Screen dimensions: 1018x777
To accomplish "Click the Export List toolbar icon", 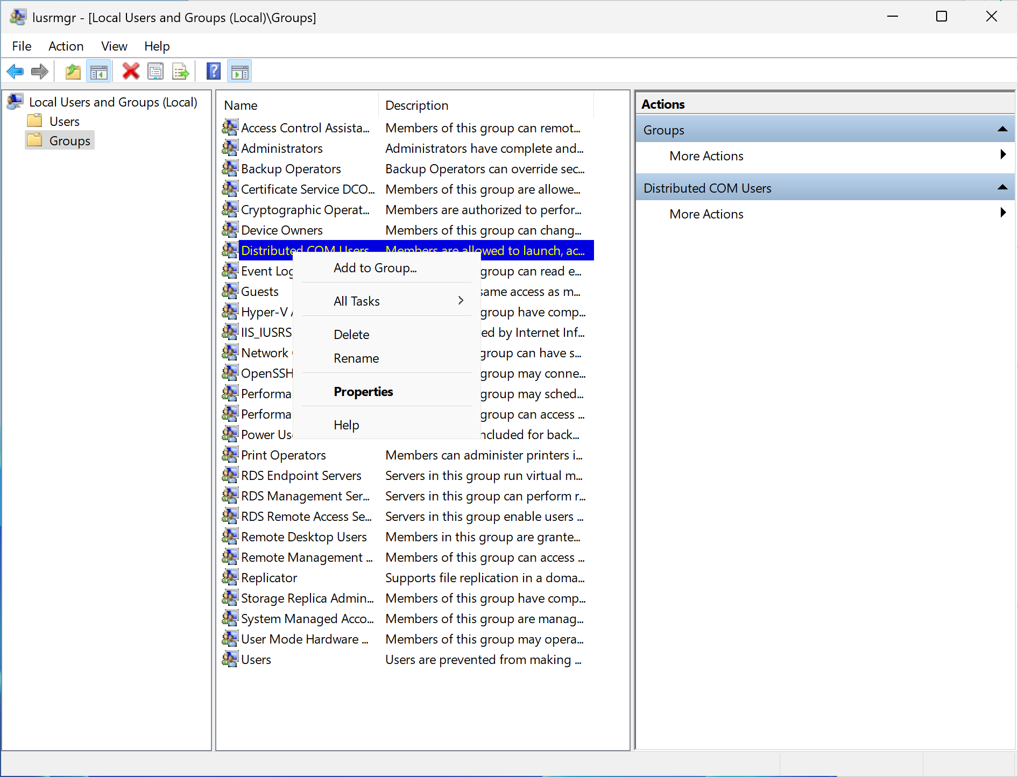I will pos(180,72).
